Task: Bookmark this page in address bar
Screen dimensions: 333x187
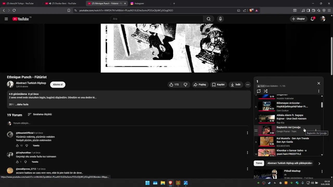Action: [x=69, y=10]
